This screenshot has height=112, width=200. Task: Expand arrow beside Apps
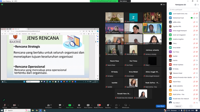[119, 105]
